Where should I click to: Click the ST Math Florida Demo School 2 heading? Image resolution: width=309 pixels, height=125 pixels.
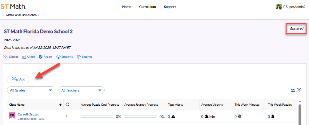(38, 31)
